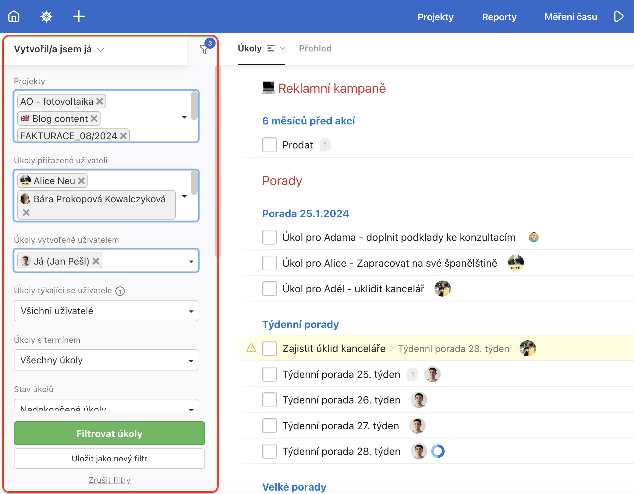
Task: Remove FAKTURACE_08/2024 project tag
Action: (123, 136)
